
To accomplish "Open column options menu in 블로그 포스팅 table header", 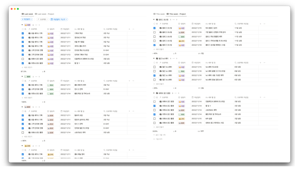I will pos(265,24).
